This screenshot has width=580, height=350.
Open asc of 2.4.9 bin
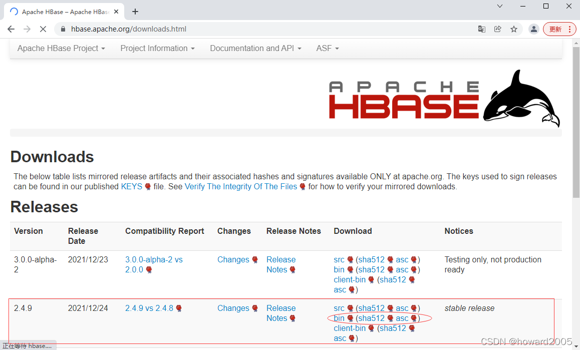[402, 318]
